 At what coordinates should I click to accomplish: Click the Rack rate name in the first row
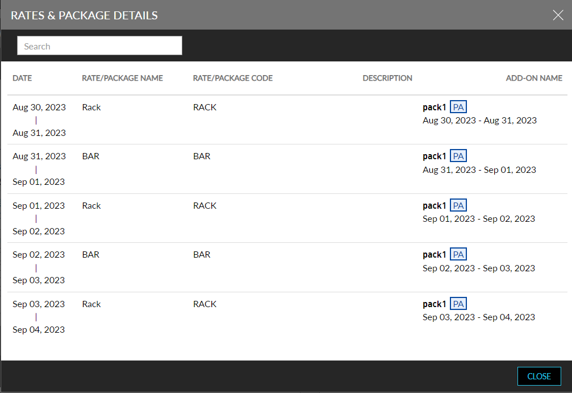point(91,107)
